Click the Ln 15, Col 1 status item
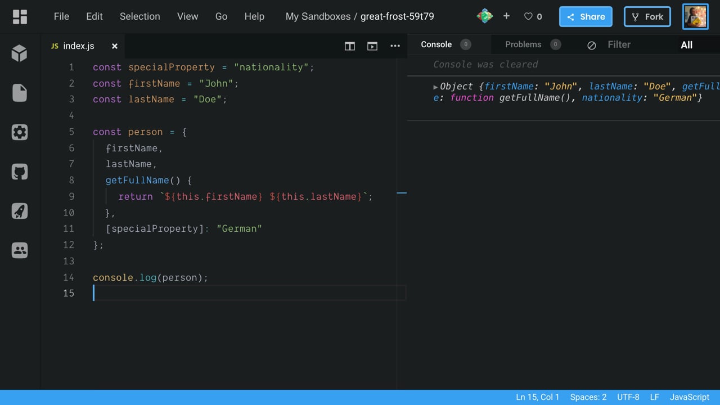 coord(538,397)
